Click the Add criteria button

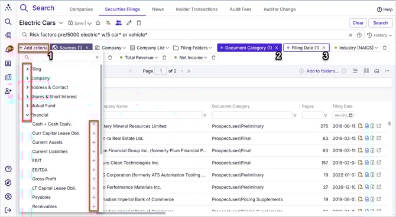(33, 48)
